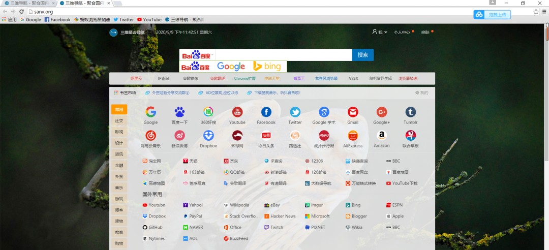
Task: Open the 360好搜 icon
Action: (x=208, y=112)
